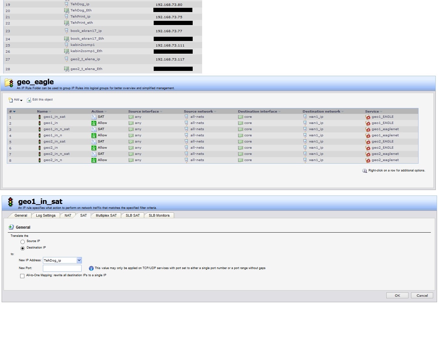Select the SAT tab
439x338 pixels.
click(x=84, y=215)
